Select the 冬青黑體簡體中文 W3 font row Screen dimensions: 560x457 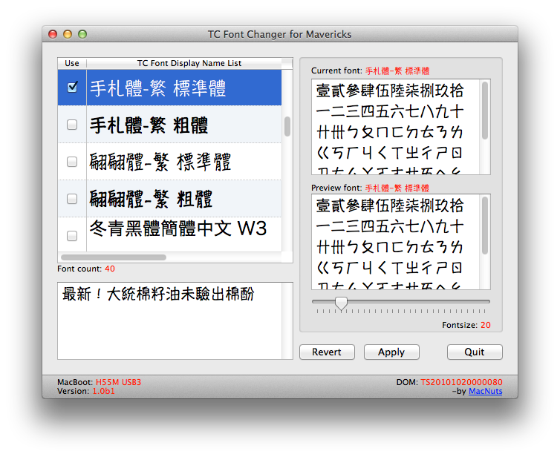point(169,234)
